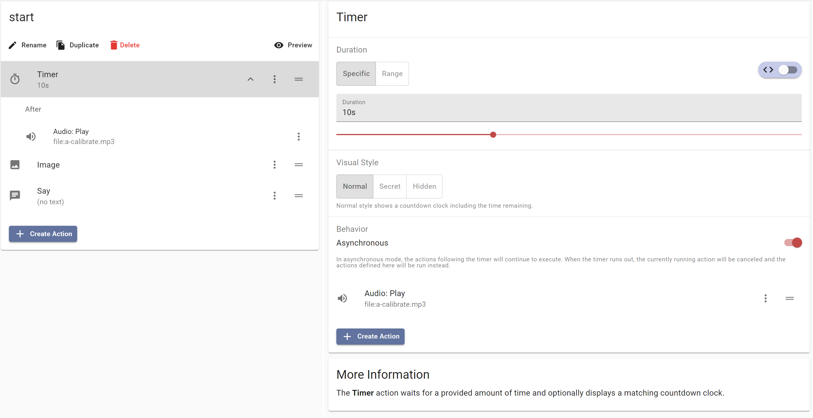Image resolution: width=813 pixels, height=418 pixels.
Task: Select the Range duration tab
Action: click(392, 73)
